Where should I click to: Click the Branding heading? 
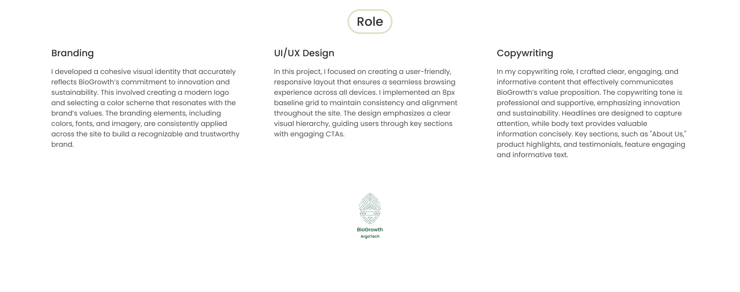click(x=72, y=53)
